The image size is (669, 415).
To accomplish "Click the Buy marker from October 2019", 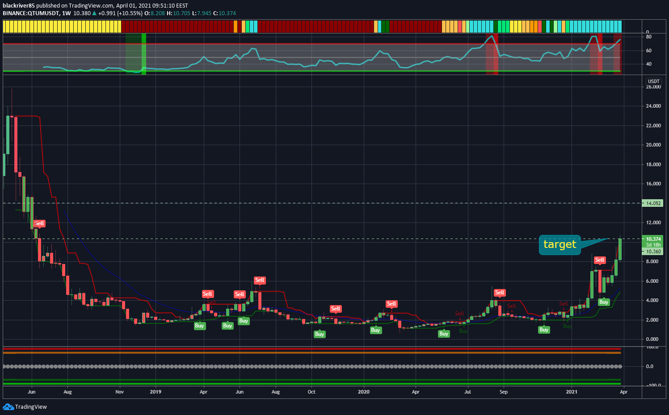I will pos(320,334).
